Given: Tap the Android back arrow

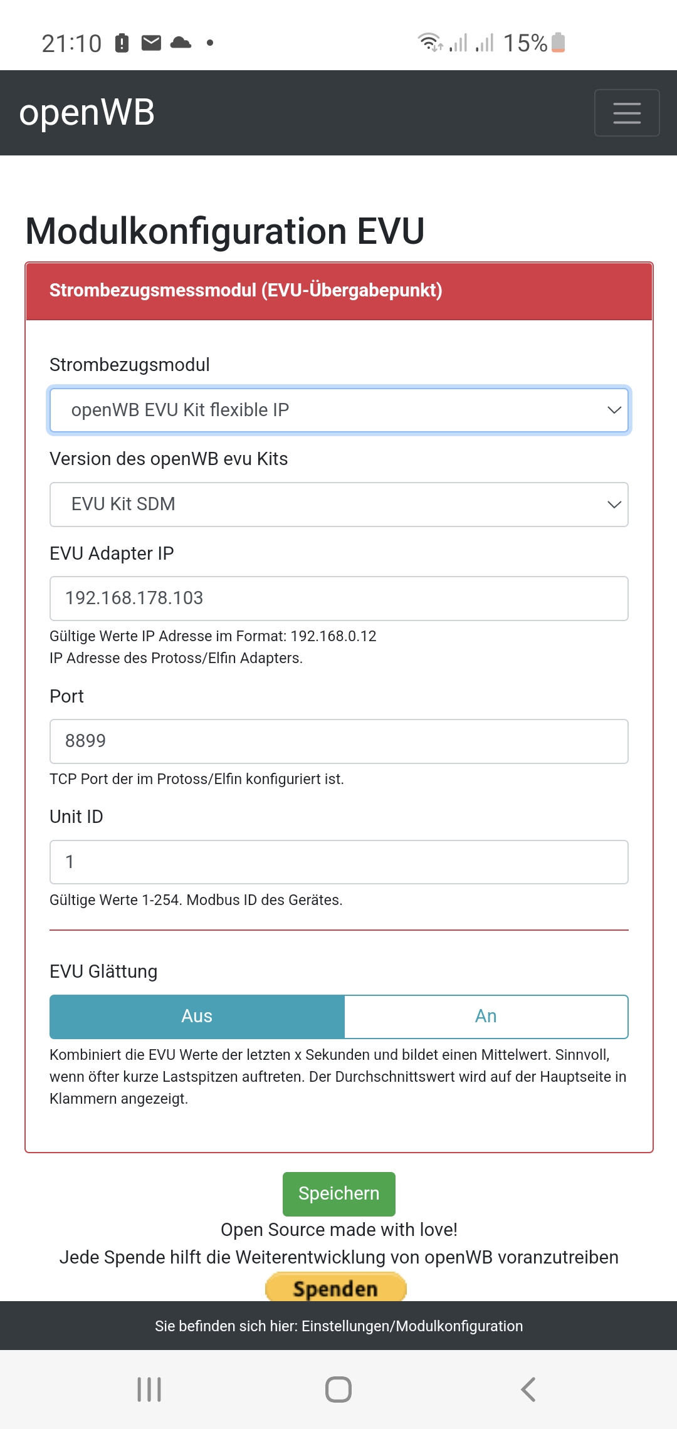Looking at the screenshot, I should pyautogui.click(x=528, y=1389).
